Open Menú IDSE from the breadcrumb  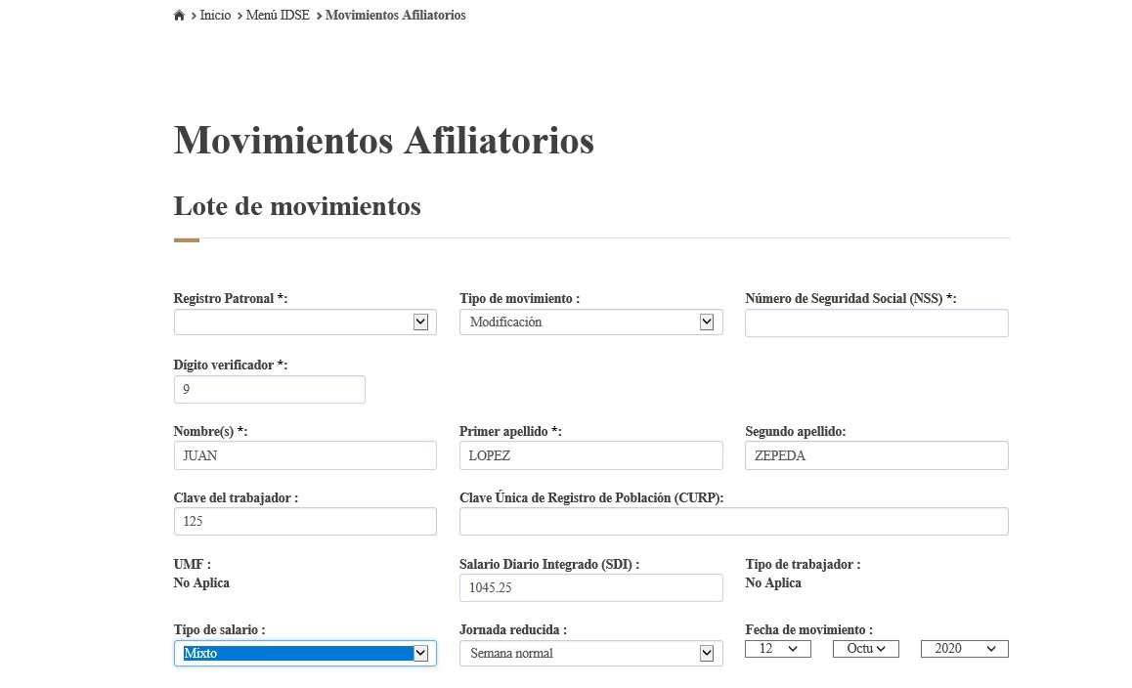pyautogui.click(x=277, y=15)
